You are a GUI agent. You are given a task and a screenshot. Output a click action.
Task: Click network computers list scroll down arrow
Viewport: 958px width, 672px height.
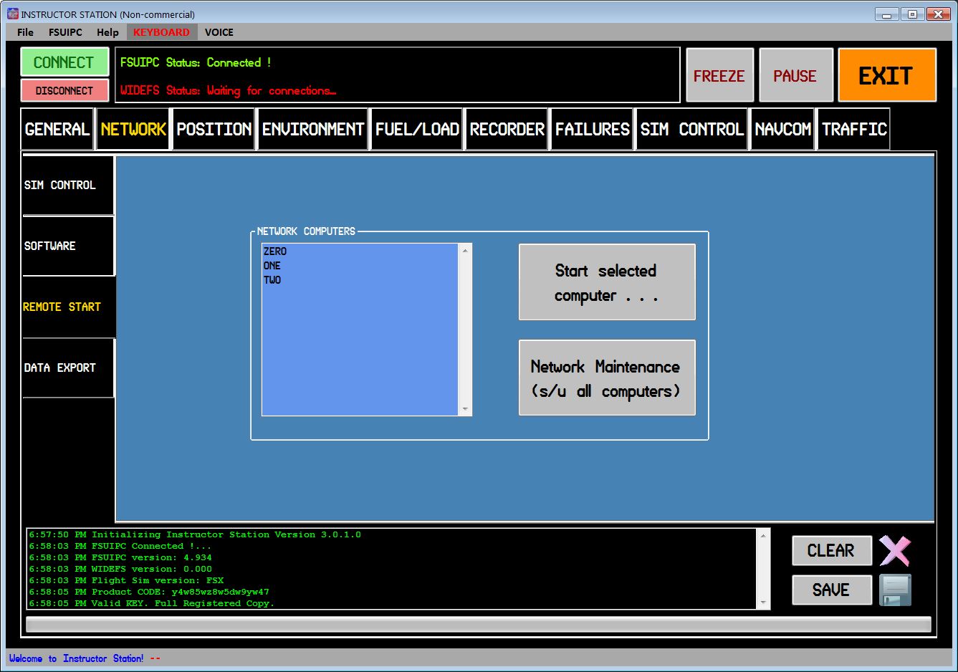465,409
